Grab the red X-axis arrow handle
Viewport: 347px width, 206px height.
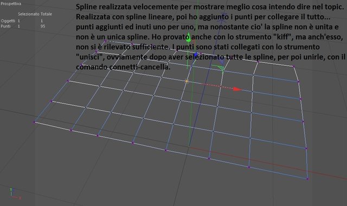point(237,89)
